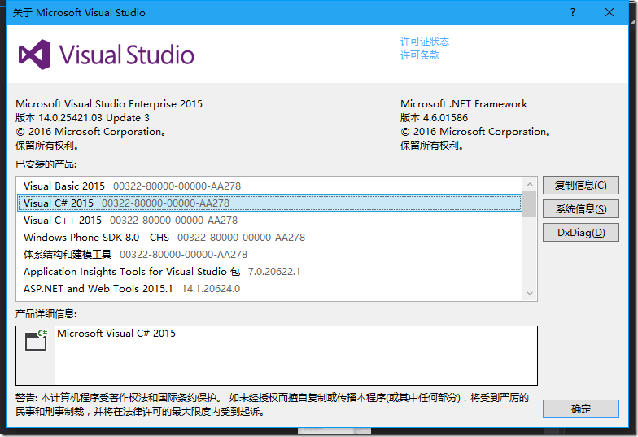Click the Microsoft .NET Framework heading text
Image resolution: width=638 pixels, height=437 pixels.
(464, 104)
